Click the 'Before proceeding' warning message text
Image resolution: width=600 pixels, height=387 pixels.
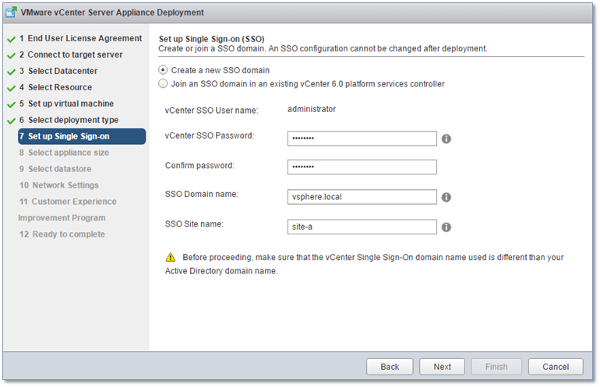click(365, 264)
